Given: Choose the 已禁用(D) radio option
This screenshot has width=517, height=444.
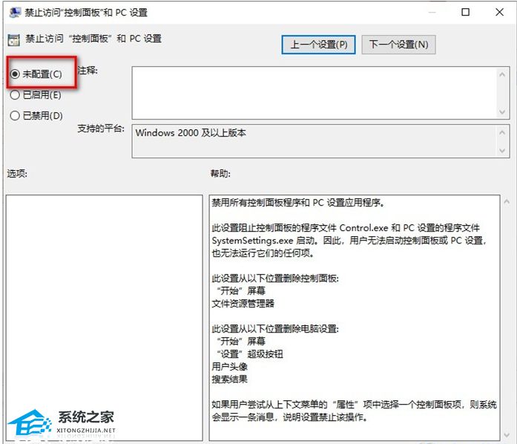Looking at the screenshot, I should 15,116.
